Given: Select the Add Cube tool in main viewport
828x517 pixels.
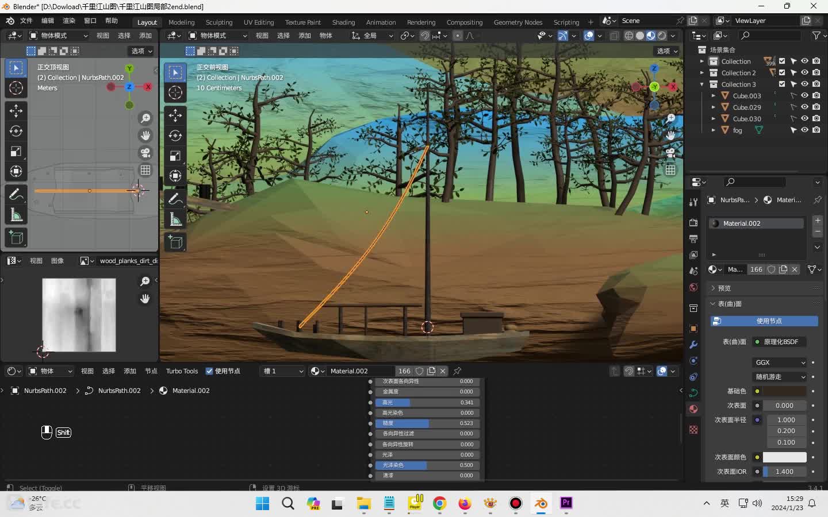Looking at the screenshot, I should click(x=175, y=242).
